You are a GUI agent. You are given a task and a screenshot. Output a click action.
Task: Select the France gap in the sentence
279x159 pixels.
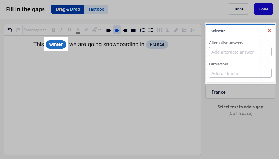157,44
